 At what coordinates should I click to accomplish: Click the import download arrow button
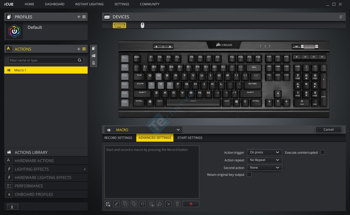(12, 207)
